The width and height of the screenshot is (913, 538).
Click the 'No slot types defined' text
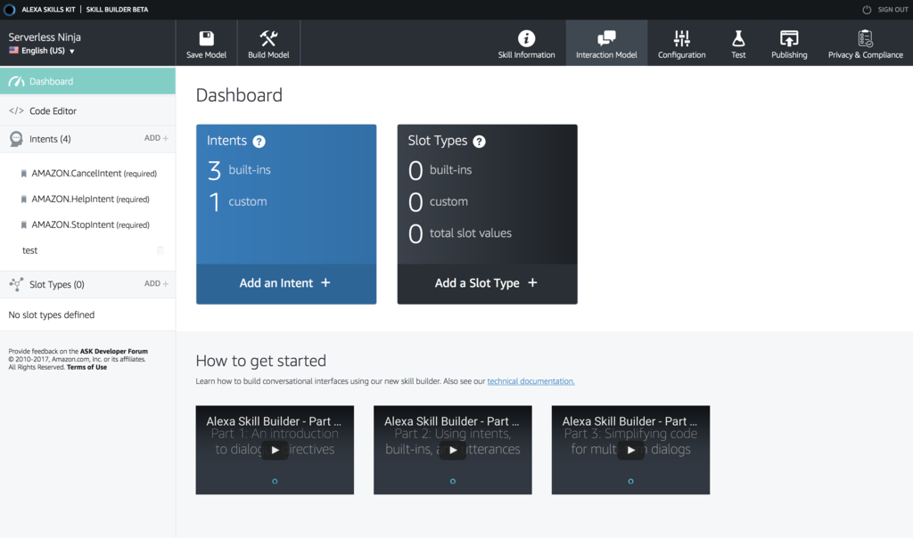51,314
